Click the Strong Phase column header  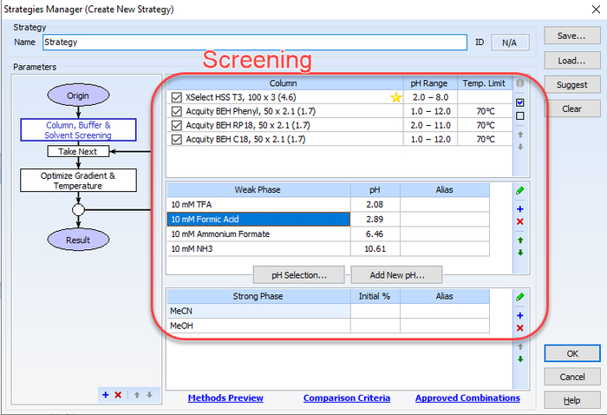pyautogui.click(x=258, y=296)
